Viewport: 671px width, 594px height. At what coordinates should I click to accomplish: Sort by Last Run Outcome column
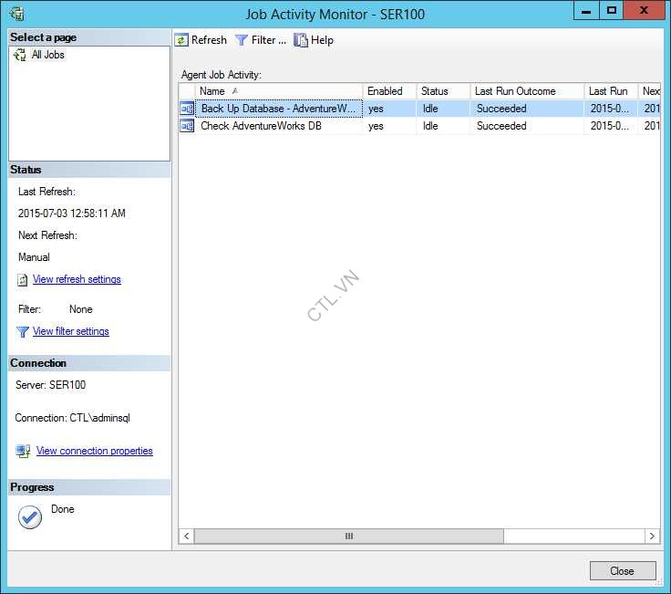[x=526, y=91]
